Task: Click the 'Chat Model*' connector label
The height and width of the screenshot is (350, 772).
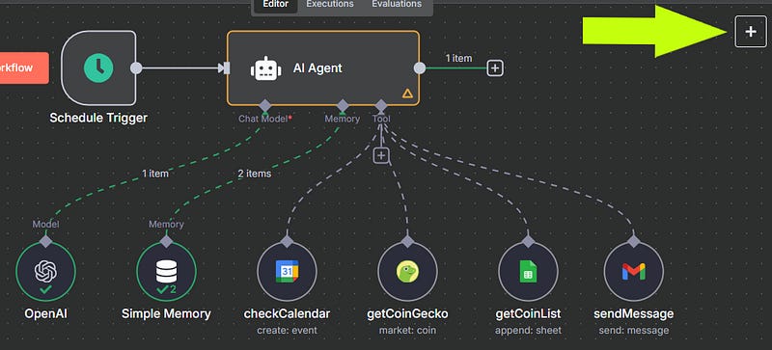Action: click(266, 120)
